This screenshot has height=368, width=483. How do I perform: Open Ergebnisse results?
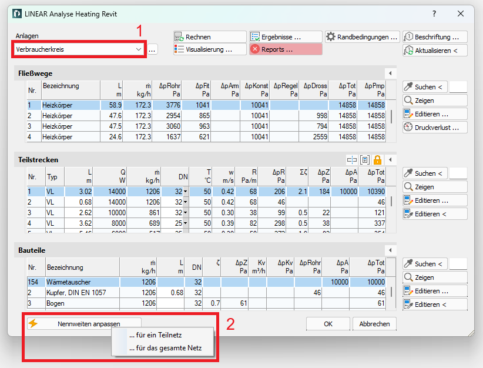pyautogui.click(x=285, y=37)
